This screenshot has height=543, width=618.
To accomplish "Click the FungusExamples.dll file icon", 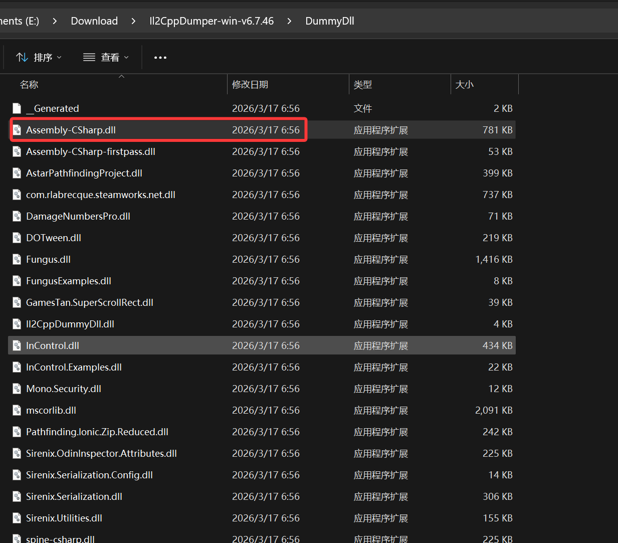I will click(x=17, y=281).
